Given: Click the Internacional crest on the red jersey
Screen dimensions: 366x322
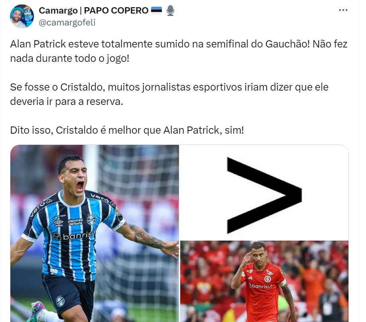Looking at the screenshot, I should [268, 279].
